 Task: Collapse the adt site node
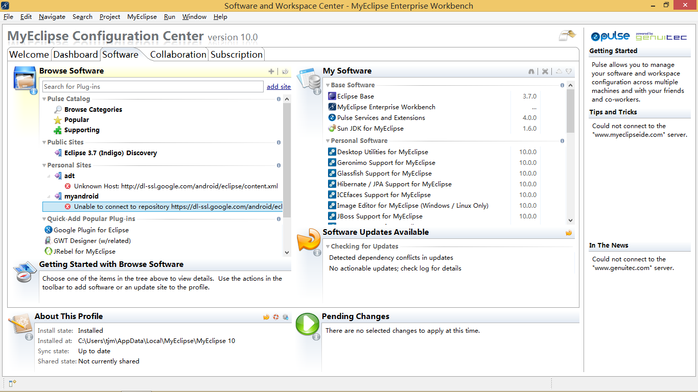coord(50,176)
